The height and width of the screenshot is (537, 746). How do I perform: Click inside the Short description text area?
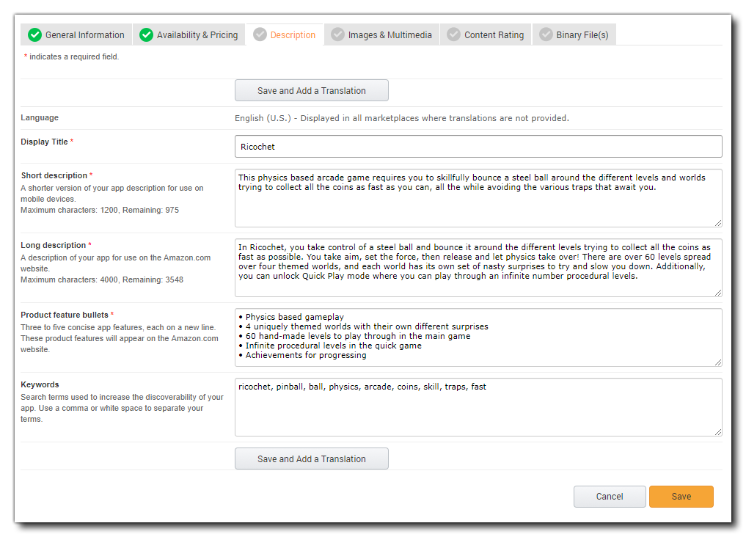click(478, 205)
